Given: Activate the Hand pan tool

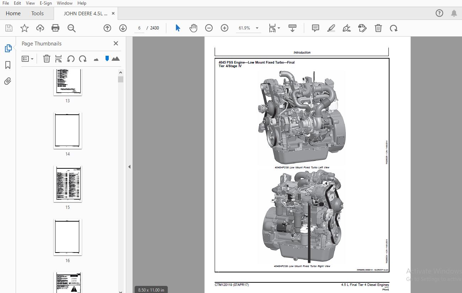Looking at the screenshot, I should (193, 28).
